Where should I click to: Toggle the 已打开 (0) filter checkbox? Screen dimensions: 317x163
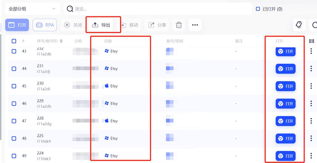pos(258,9)
